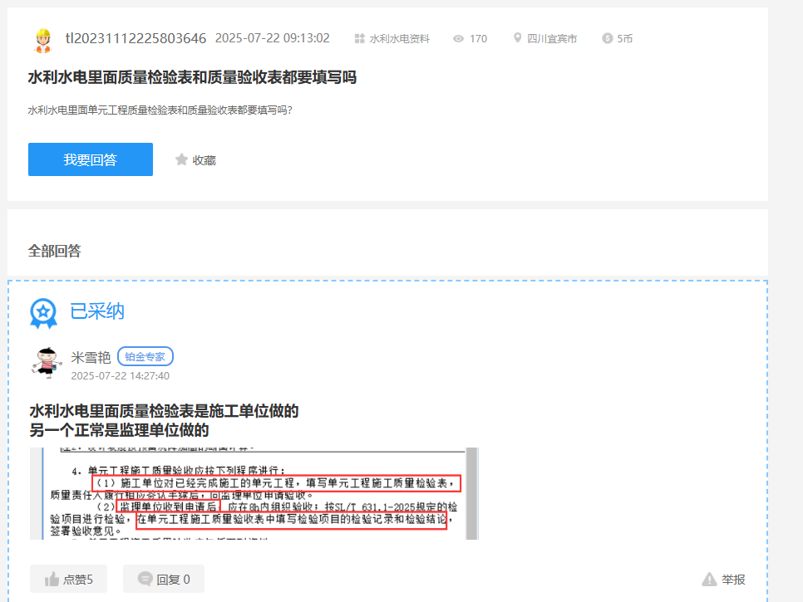
Task: Like the answer with the 点赞 button
Action: pyautogui.click(x=68, y=579)
